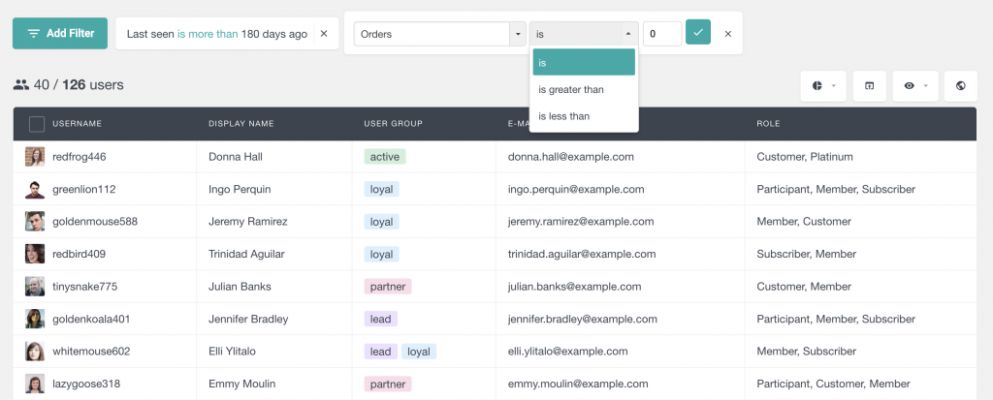Image resolution: width=993 pixels, height=400 pixels.
Task: Open username redbird409
Action: coord(80,254)
